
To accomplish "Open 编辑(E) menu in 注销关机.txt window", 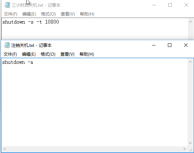I will click(29, 54).
